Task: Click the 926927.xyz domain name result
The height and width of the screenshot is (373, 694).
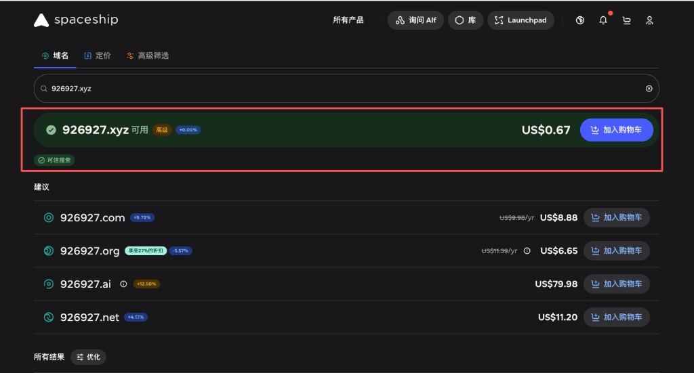Action: pos(95,130)
